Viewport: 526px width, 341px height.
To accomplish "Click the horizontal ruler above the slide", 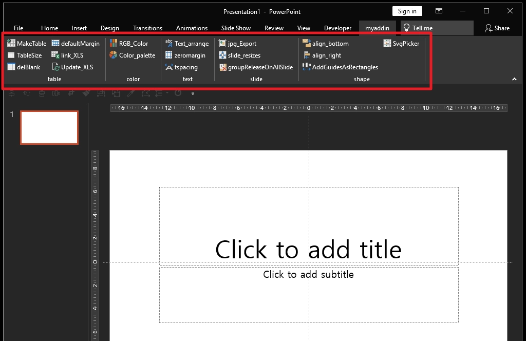I will tap(309, 108).
